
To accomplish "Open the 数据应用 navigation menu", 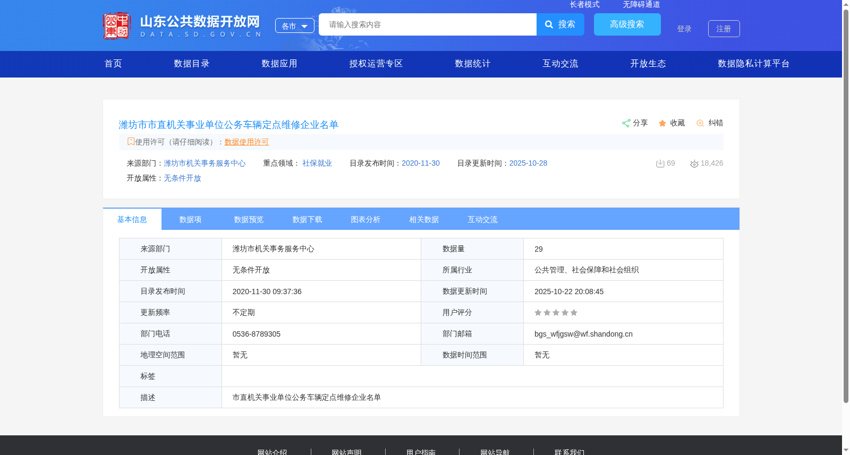I will (x=279, y=64).
